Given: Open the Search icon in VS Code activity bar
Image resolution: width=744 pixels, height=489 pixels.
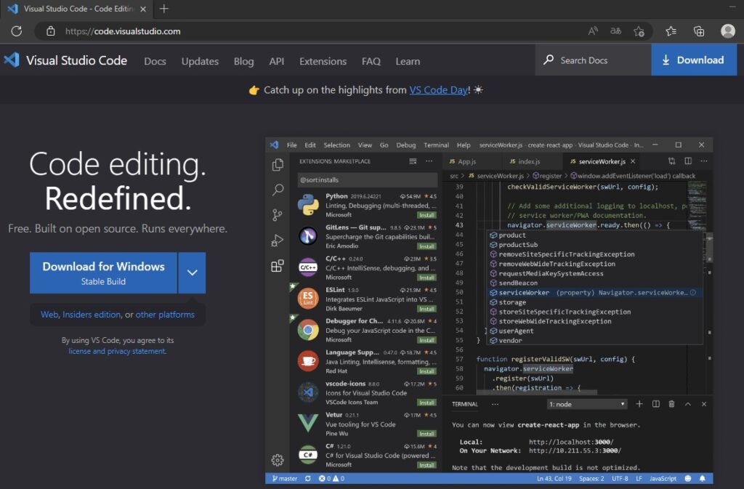Looking at the screenshot, I should (278, 190).
